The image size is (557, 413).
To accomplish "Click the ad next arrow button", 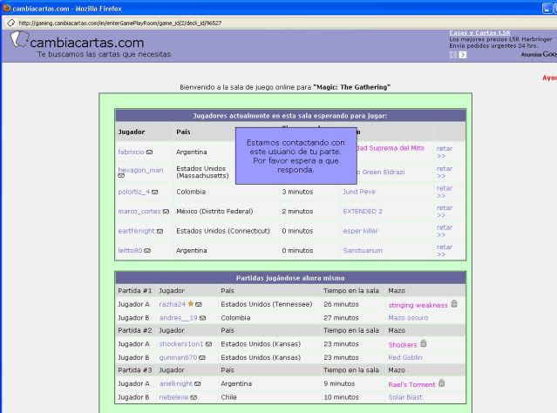I will coord(463,55).
